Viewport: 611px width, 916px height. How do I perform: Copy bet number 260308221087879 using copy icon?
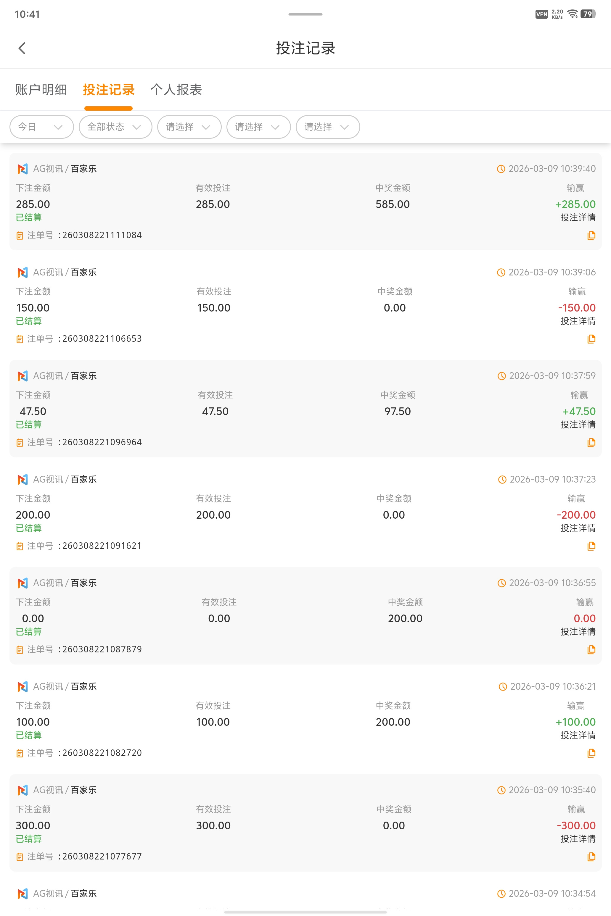coord(591,650)
